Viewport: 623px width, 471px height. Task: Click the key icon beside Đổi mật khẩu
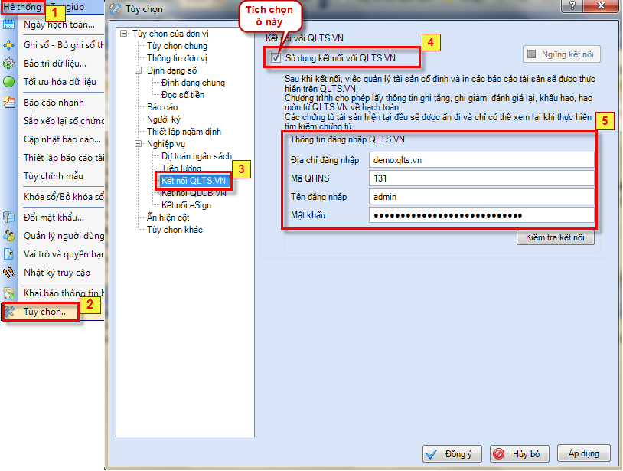[x=8, y=218]
